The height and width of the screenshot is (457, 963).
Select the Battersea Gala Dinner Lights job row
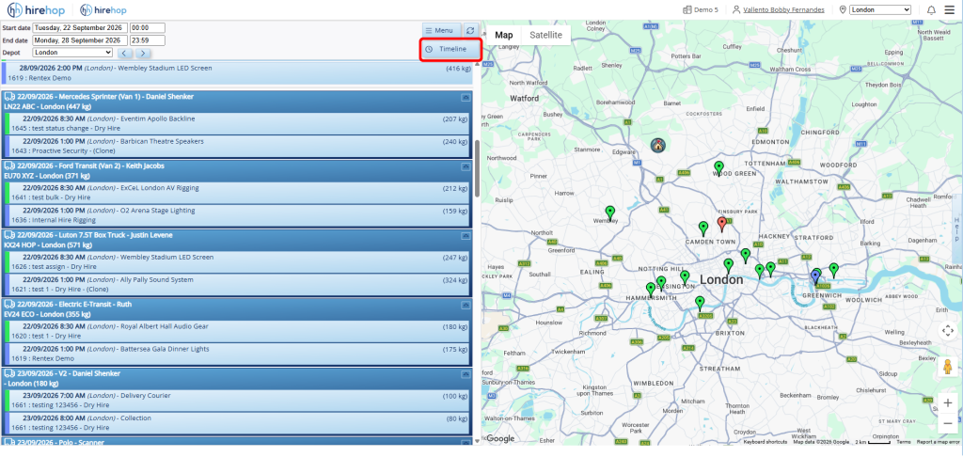237,354
